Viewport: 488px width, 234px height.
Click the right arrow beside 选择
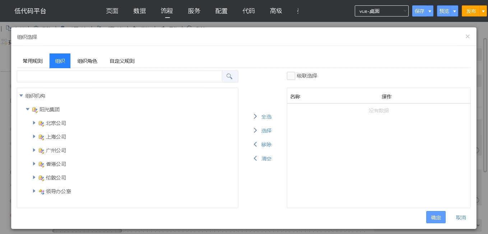pyautogui.click(x=255, y=130)
